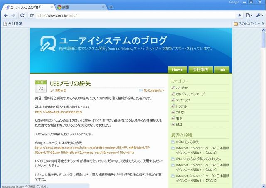This screenshot has width=266, height=188.
Task: Go forward with the forward arrow
Action: pyautogui.click(x=13, y=15)
